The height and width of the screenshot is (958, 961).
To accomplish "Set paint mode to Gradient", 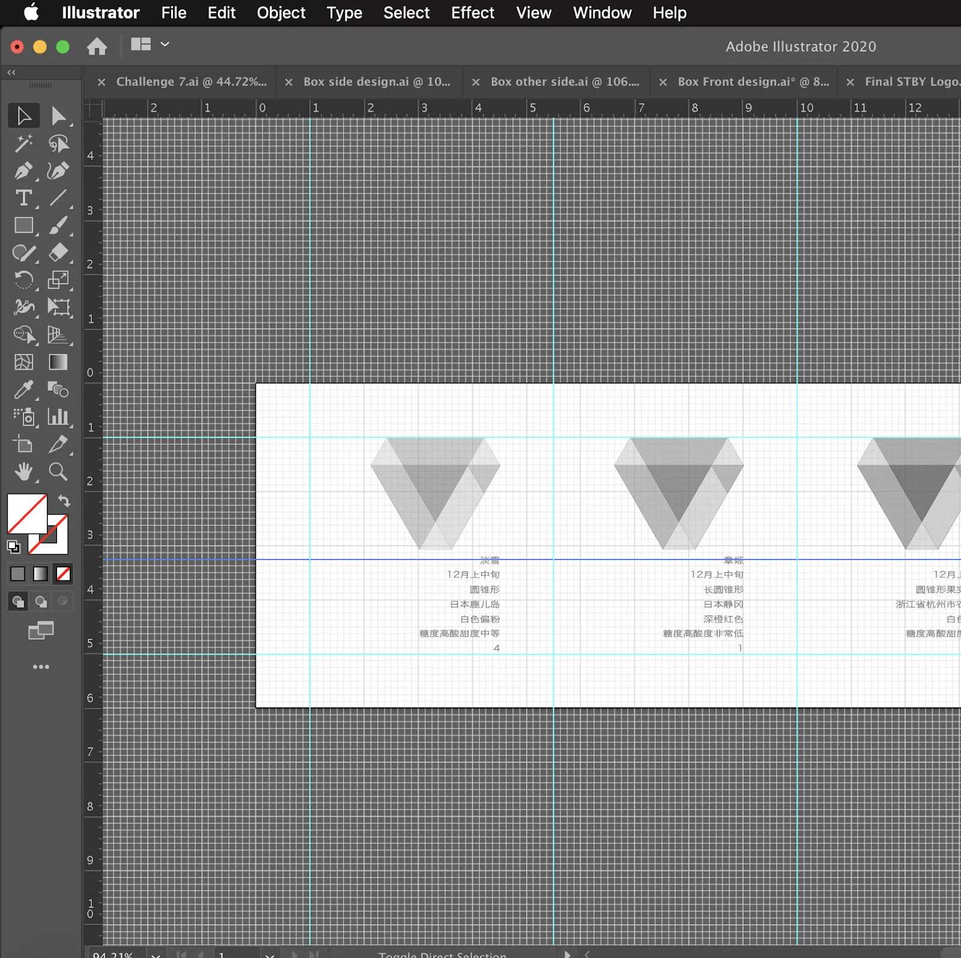I will click(40, 574).
